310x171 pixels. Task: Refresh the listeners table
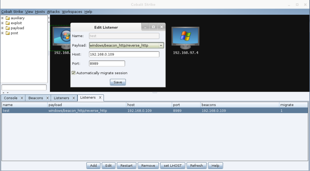[x=196, y=166]
